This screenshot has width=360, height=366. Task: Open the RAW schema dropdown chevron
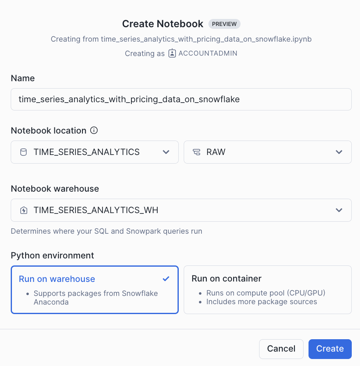[x=339, y=152]
